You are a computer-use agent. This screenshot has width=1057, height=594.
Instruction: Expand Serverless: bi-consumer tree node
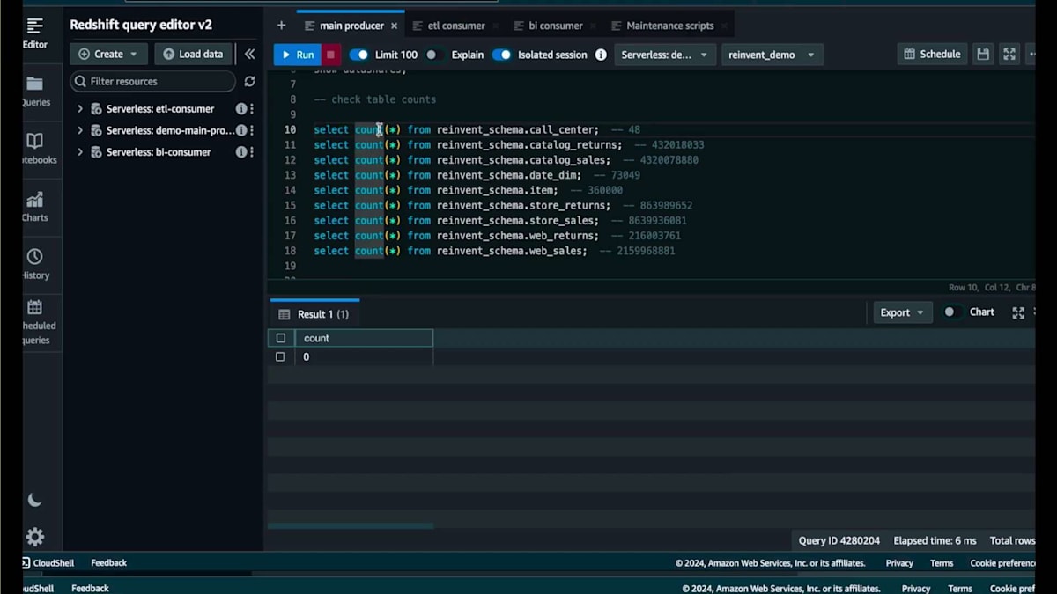[x=79, y=152]
